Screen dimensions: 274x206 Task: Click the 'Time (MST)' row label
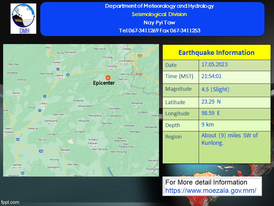tap(179, 76)
